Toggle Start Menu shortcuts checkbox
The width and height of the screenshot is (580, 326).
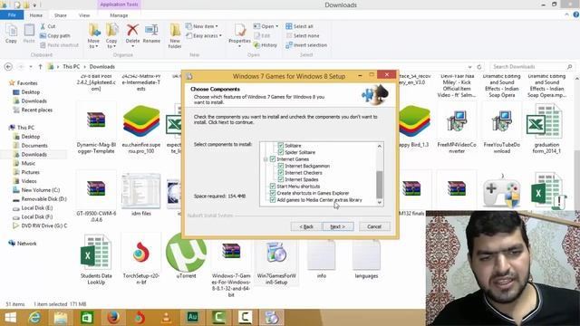pyautogui.click(x=273, y=187)
